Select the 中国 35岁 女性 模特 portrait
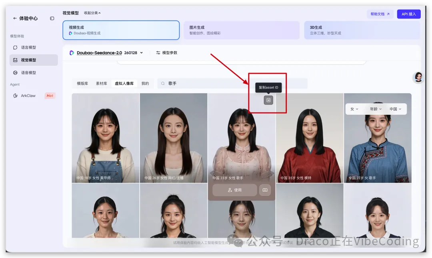The height and width of the screenshot is (258, 432). 310,138
